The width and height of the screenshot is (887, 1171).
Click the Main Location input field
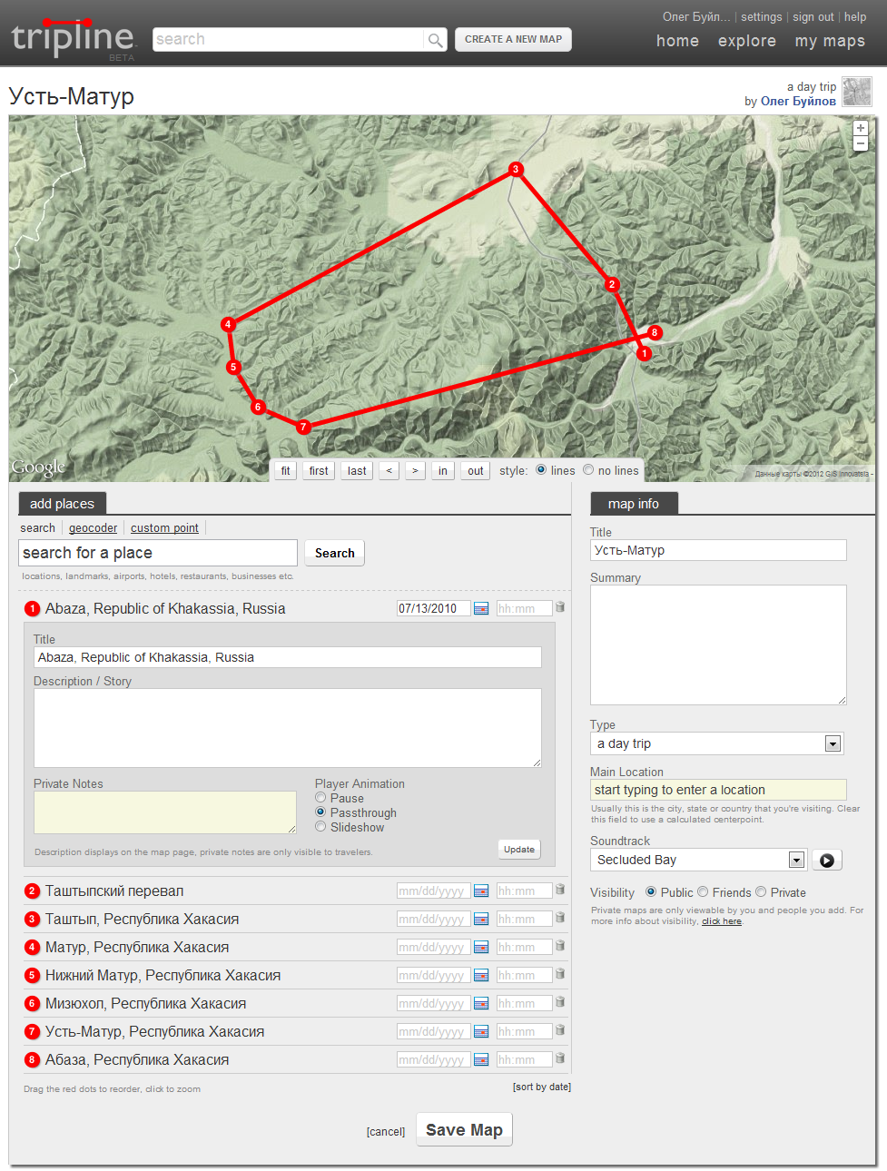[x=717, y=790]
